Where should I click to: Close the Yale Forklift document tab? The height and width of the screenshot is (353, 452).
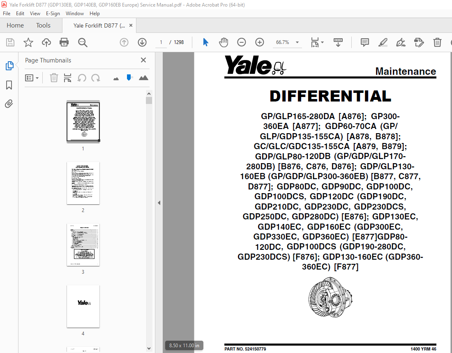click(131, 25)
